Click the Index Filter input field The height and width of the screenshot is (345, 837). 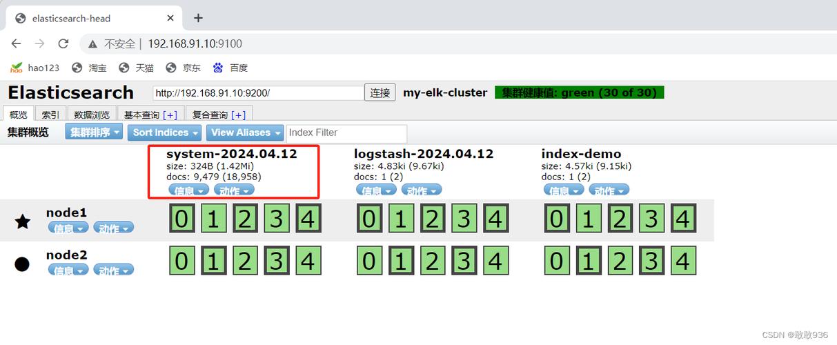tap(346, 132)
